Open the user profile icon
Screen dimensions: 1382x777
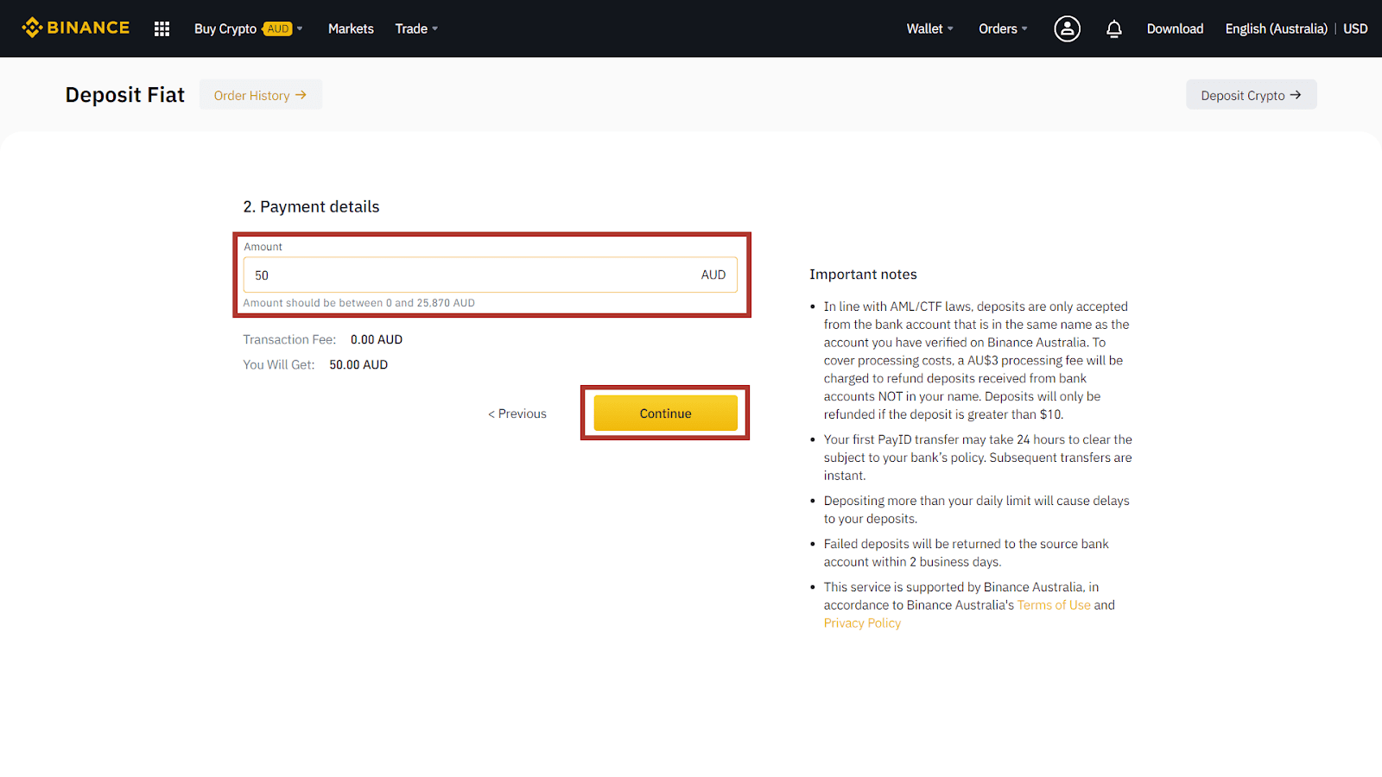coord(1067,28)
